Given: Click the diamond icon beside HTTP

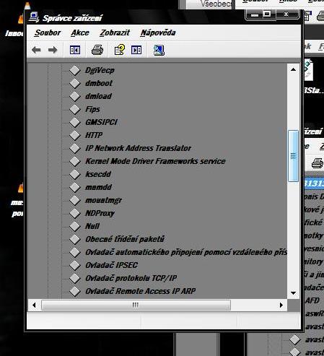Looking at the screenshot, I should click(75, 135).
